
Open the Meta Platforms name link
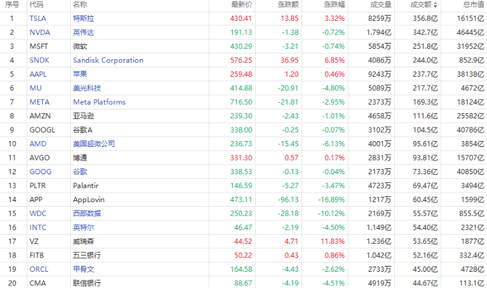click(x=99, y=102)
